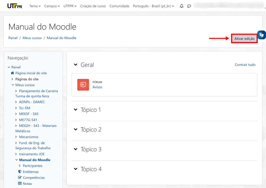Open Painel in the navigation tree
Viewport: 266px width, 188px height.
pos(16,67)
